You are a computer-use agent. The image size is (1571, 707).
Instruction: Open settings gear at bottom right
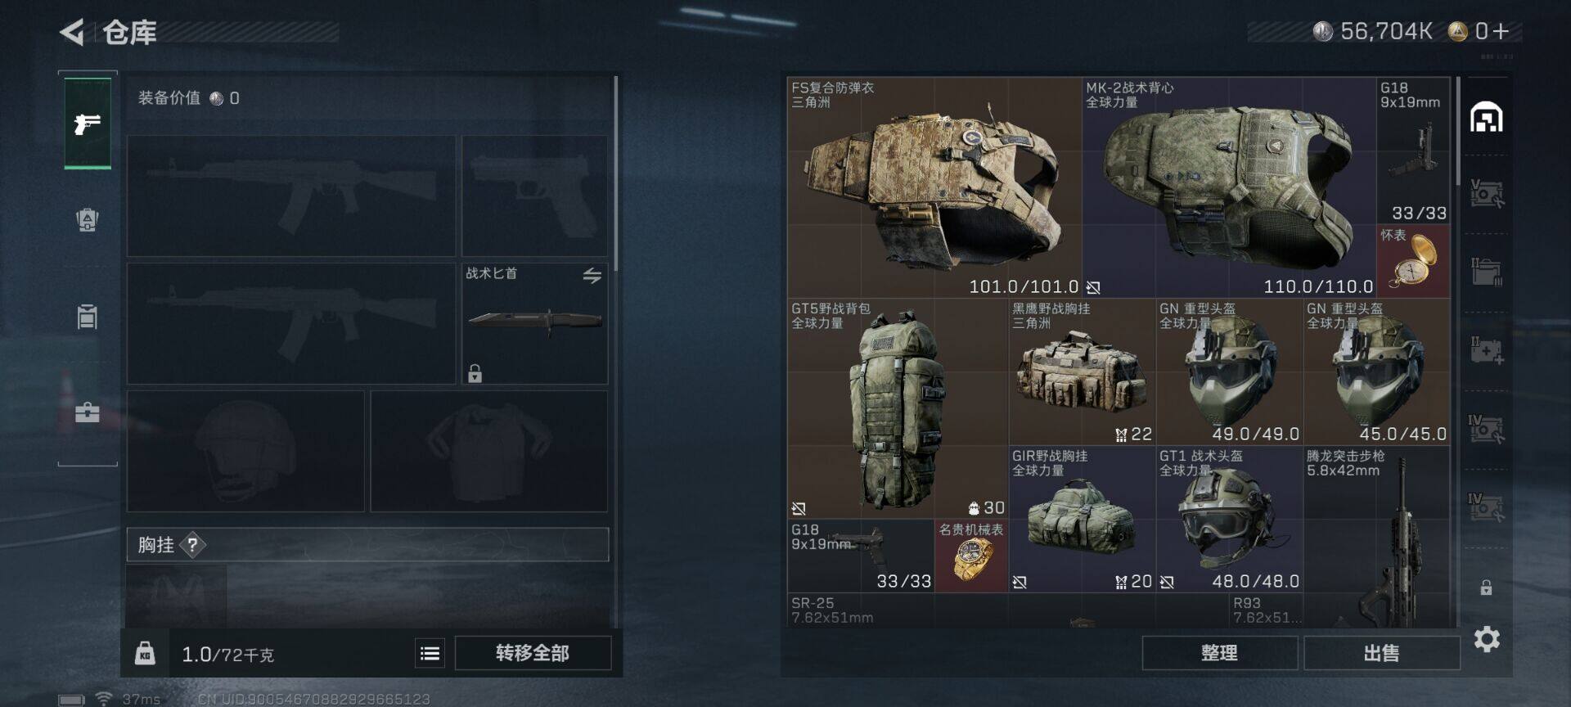pos(1487,639)
